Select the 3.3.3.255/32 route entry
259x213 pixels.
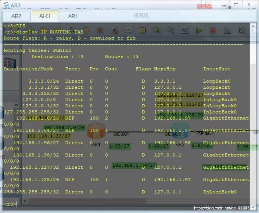[x=126, y=94]
